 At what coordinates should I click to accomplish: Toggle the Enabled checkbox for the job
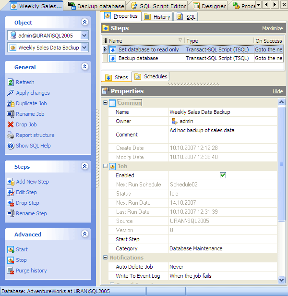click(x=223, y=175)
